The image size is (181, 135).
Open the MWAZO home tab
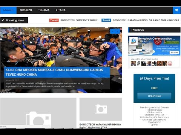coord(8,10)
